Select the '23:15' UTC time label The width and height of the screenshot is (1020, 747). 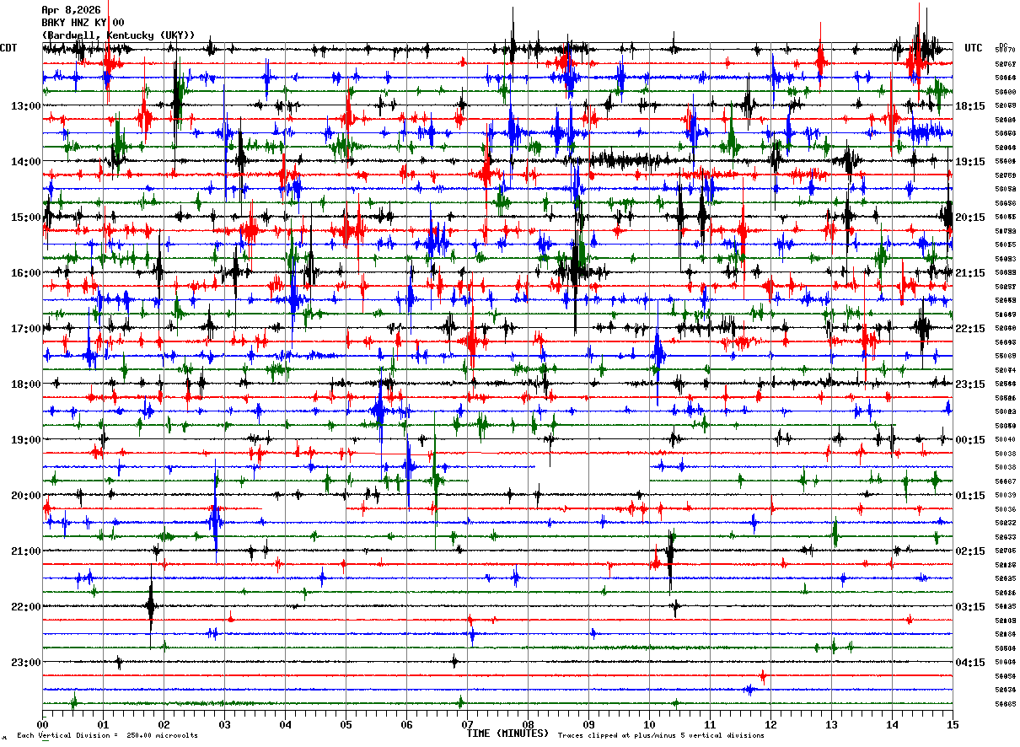point(970,384)
